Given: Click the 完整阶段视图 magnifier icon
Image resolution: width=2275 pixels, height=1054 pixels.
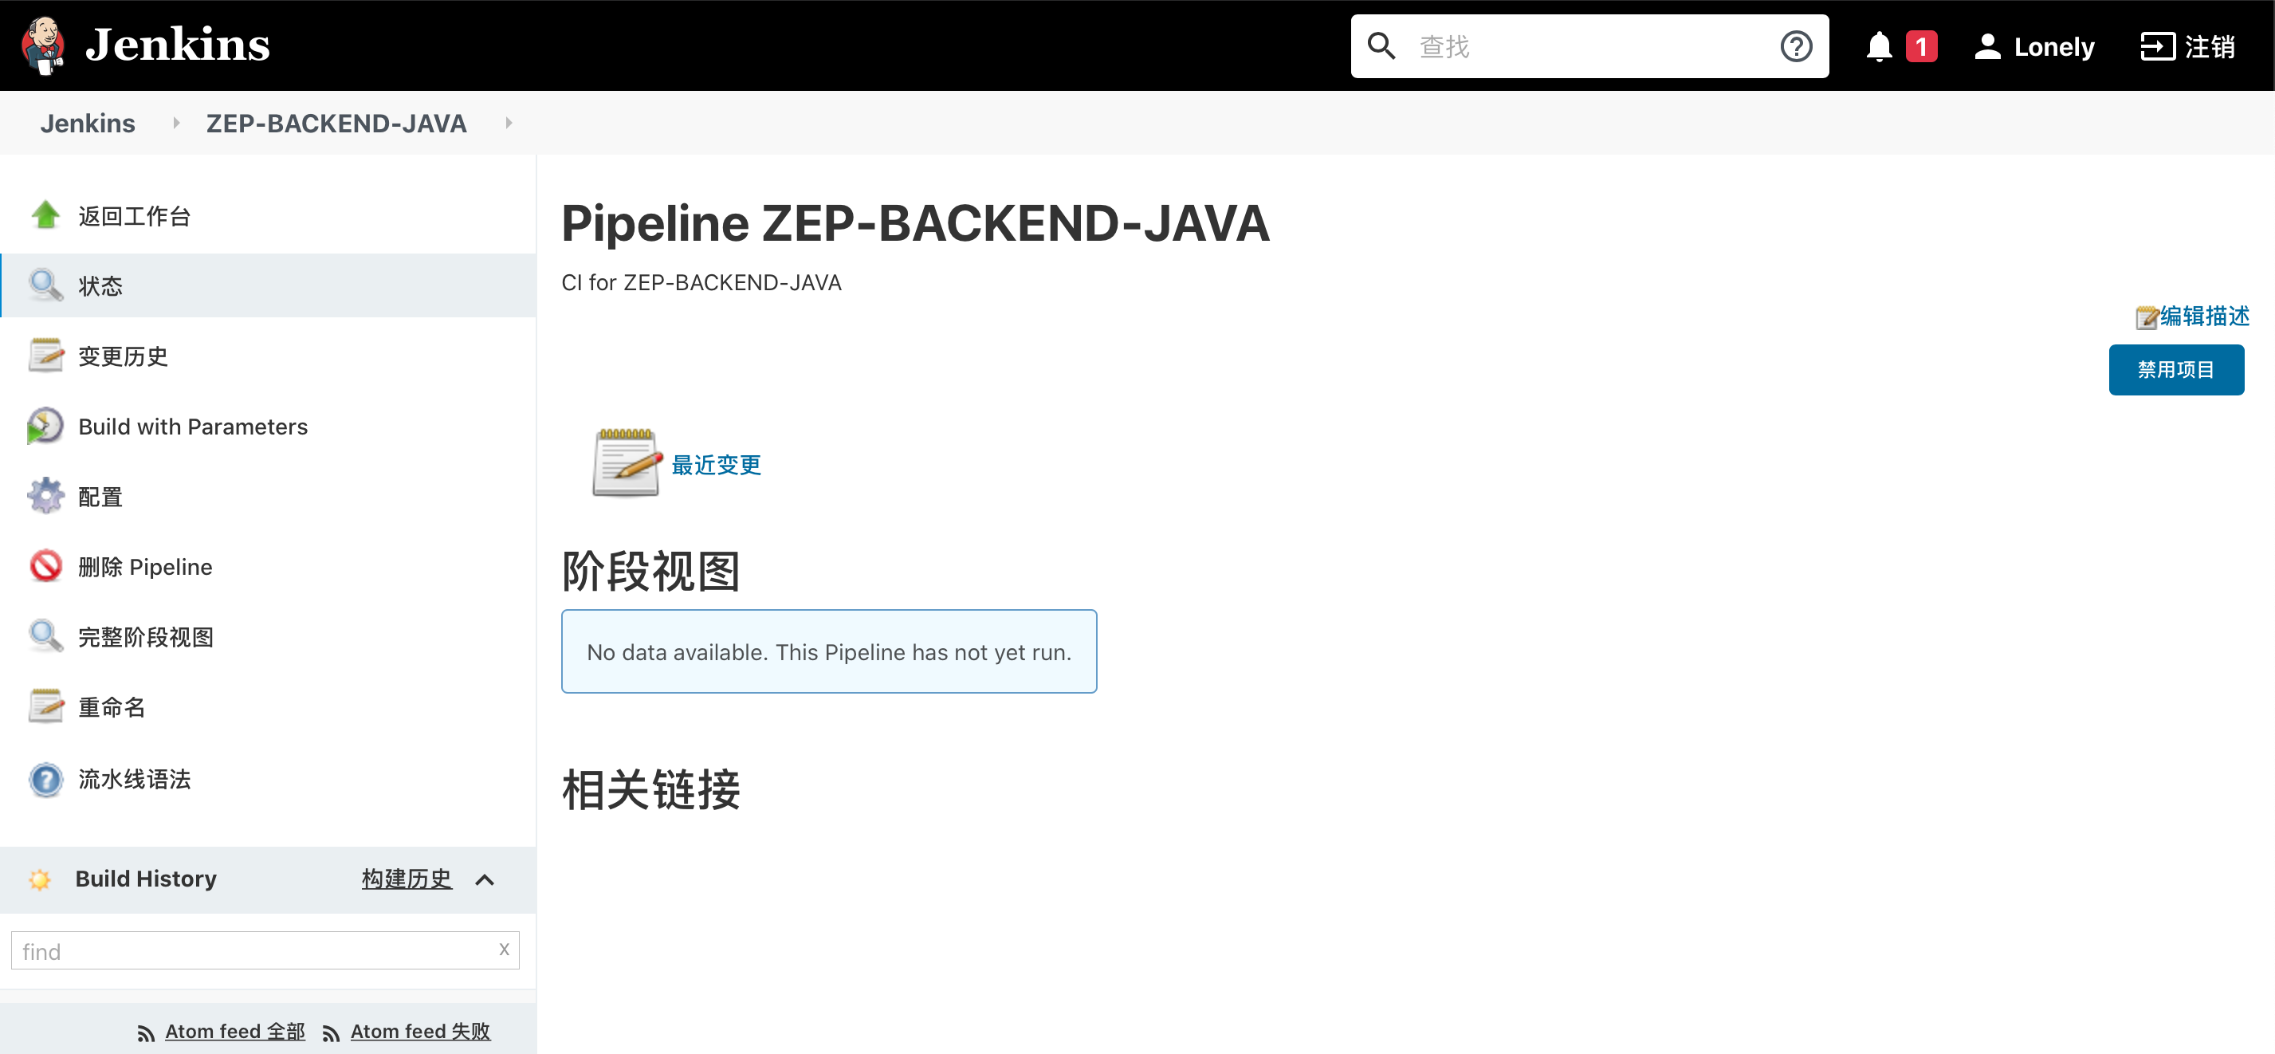Looking at the screenshot, I should click(45, 635).
